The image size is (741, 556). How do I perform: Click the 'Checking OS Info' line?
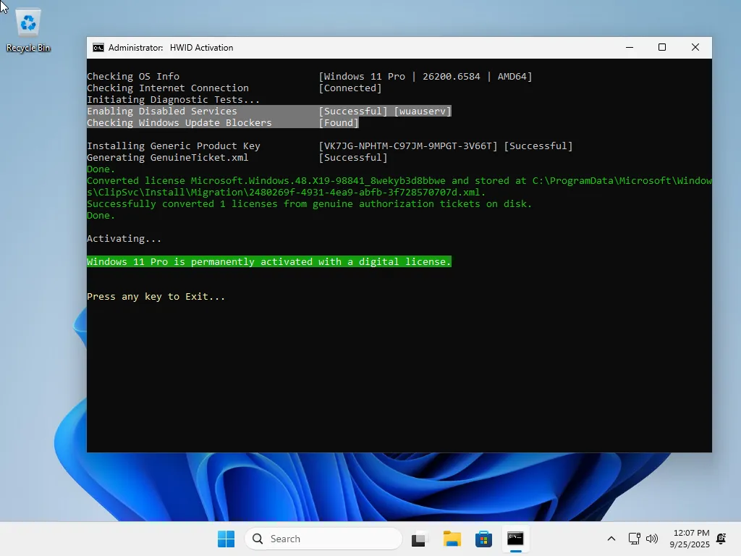pyautogui.click(x=133, y=76)
